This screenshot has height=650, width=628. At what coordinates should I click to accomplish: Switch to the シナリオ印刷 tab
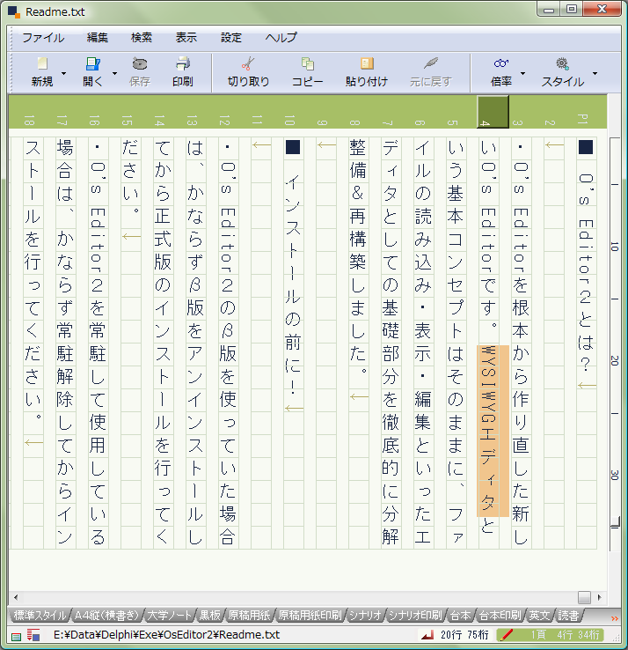(415, 616)
